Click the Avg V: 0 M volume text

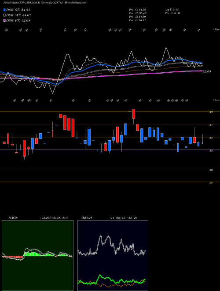(171, 9)
